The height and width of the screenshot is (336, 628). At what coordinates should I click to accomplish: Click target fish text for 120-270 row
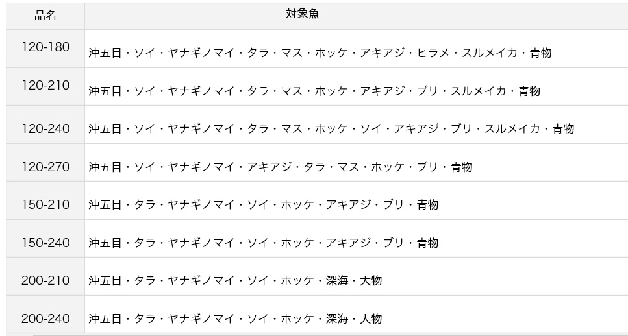(x=281, y=167)
